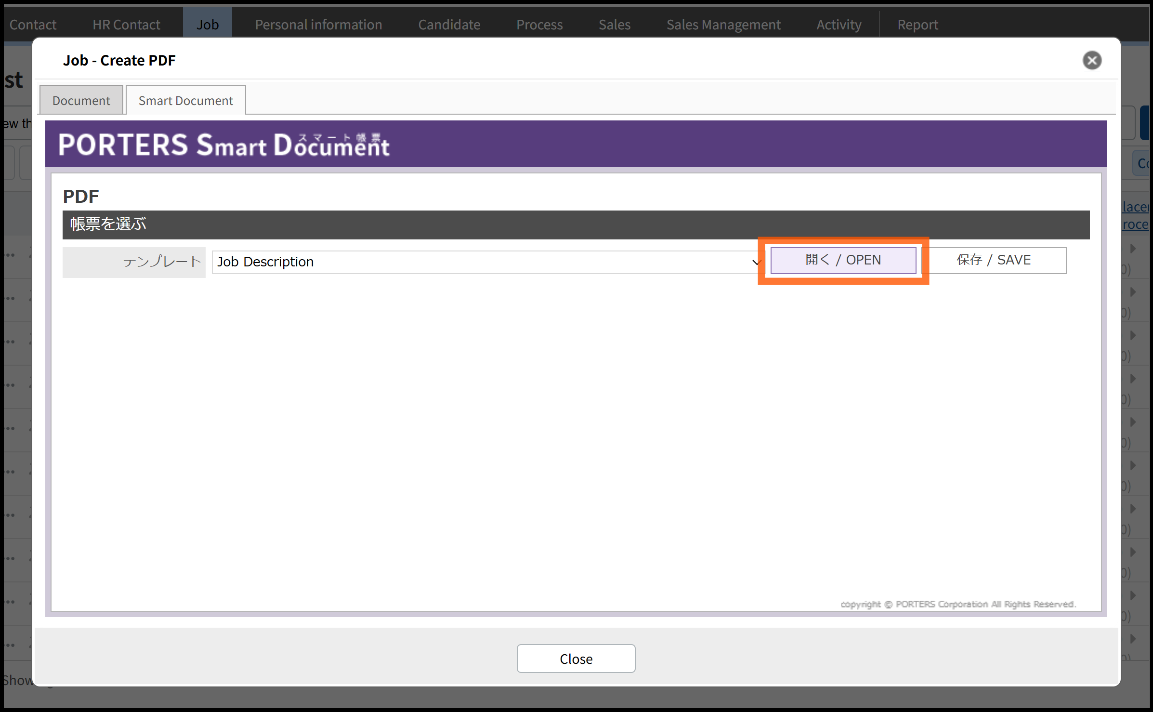Screen dimensions: 1153x712
Task: Open the Sales menu
Action: 615,24
